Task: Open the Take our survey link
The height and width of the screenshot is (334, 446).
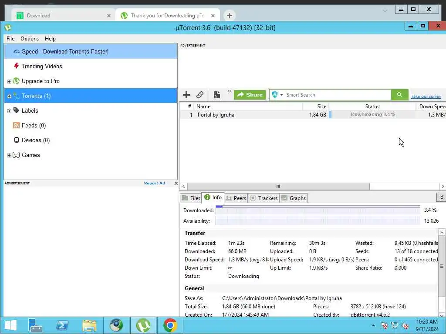Action: [x=426, y=97]
